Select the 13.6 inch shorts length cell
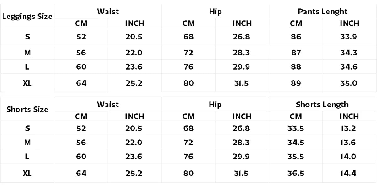Image resolution: width=377 pixels, height=187 pixels. [x=348, y=143]
